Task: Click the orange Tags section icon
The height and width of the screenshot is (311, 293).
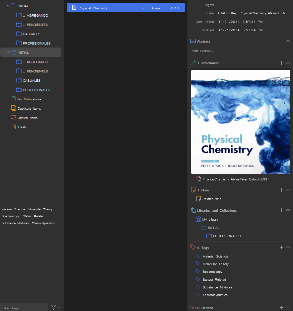Action: pos(193,247)
